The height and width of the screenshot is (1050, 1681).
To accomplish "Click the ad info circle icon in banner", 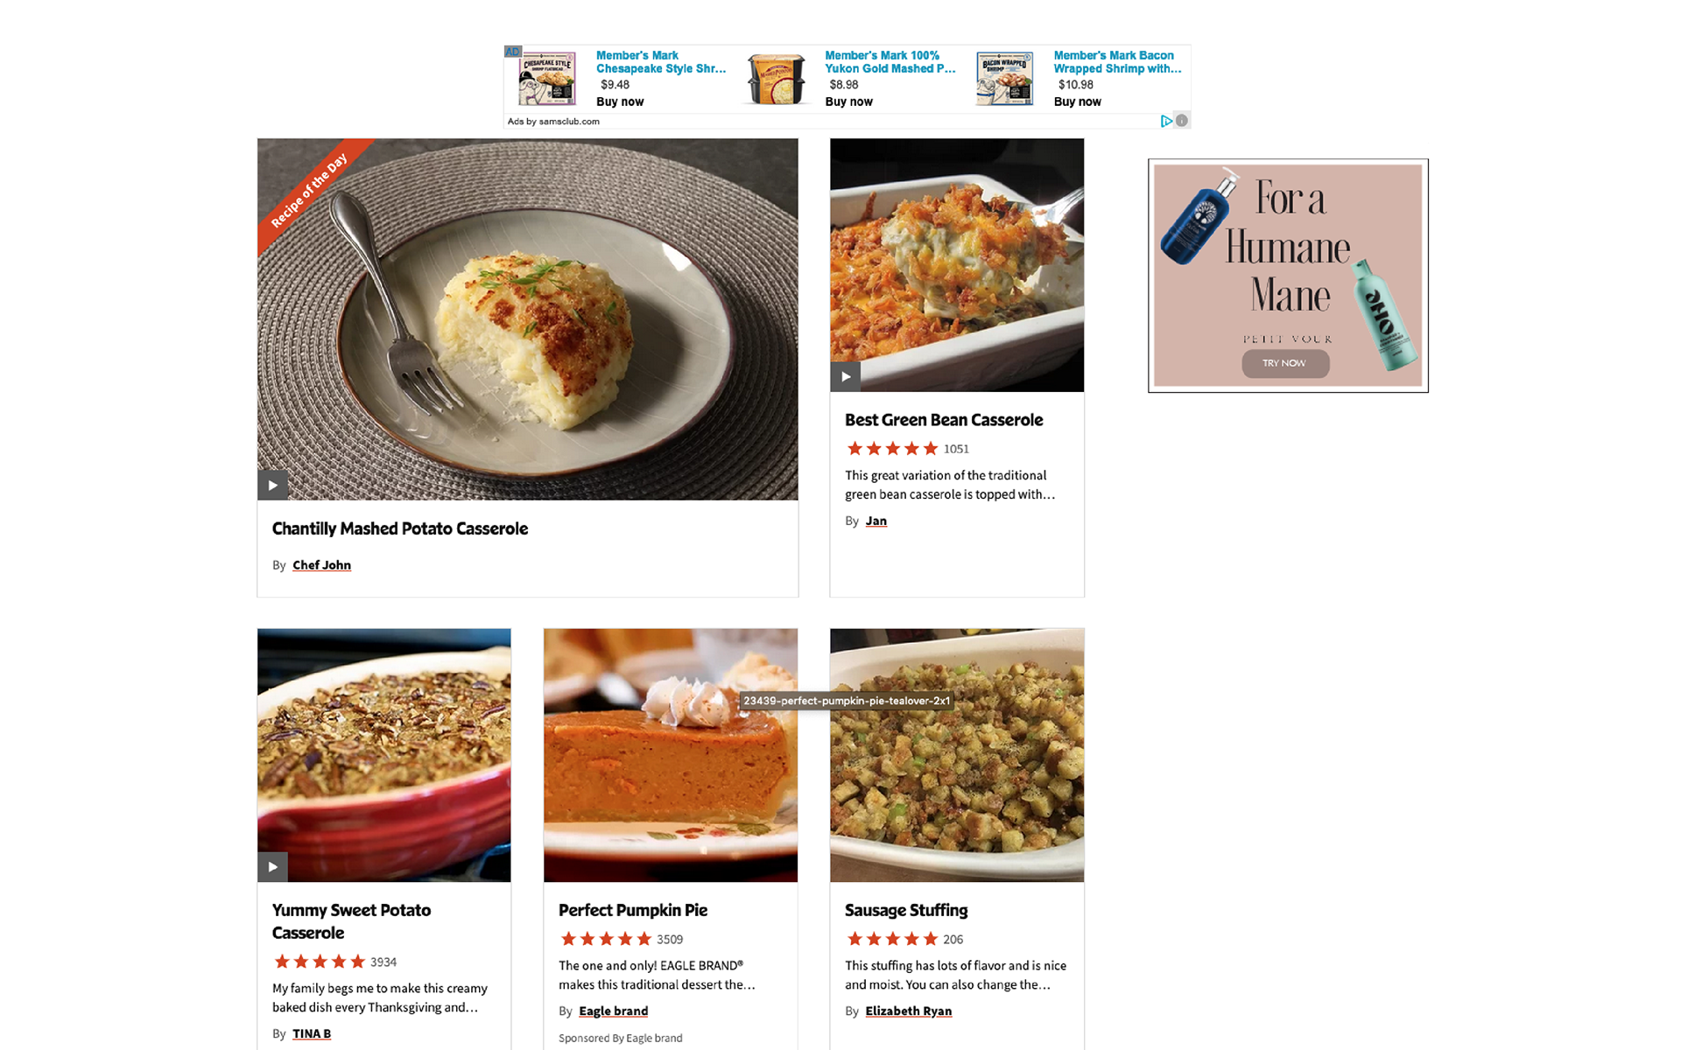I will click(1182, 121).
